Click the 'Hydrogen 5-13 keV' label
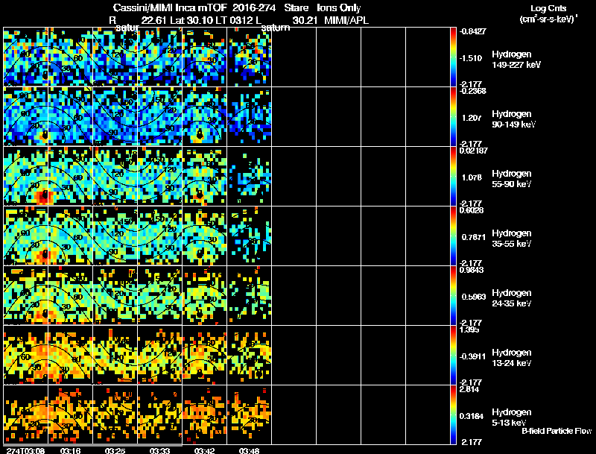 [x=512, y=417]
